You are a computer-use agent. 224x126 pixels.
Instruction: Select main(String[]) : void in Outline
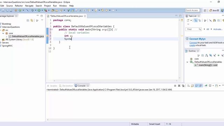pos(206,65)
